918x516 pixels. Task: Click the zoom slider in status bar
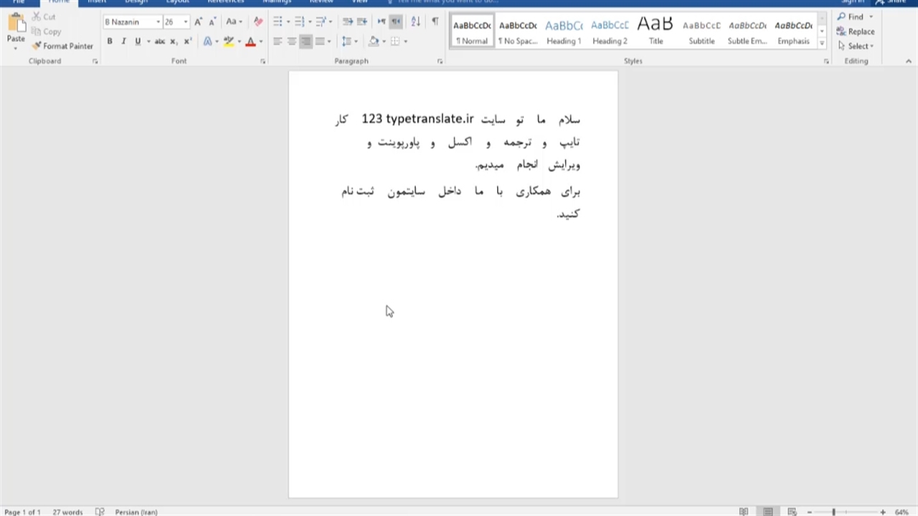pyautogui.click(x=833, y=512)
